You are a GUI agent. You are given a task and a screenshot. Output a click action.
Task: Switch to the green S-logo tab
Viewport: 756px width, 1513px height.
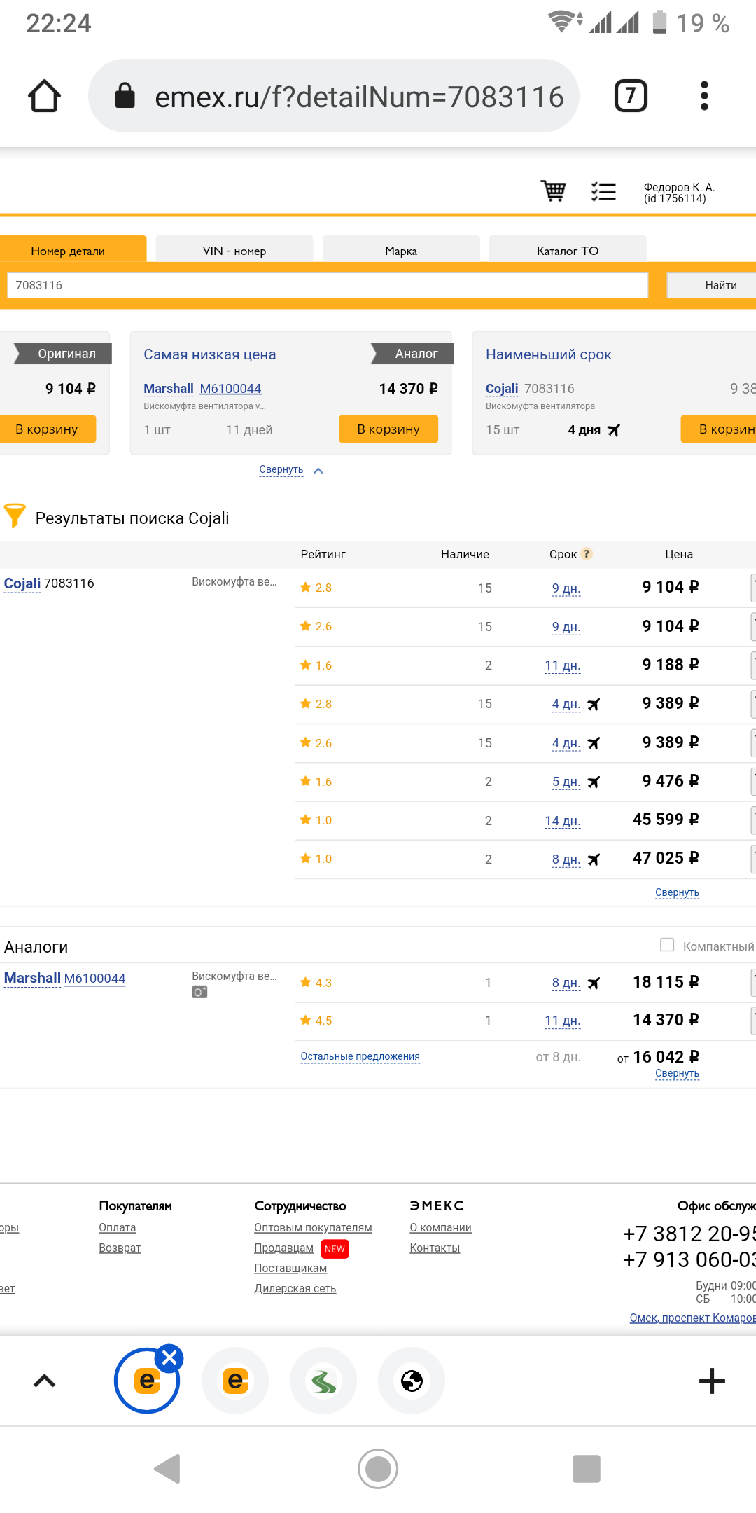coord(323,1381)
